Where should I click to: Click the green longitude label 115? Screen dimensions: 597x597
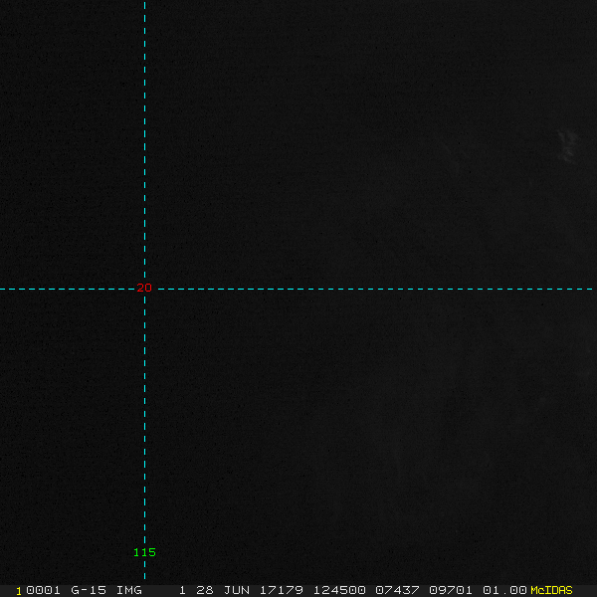click(144, 552)
